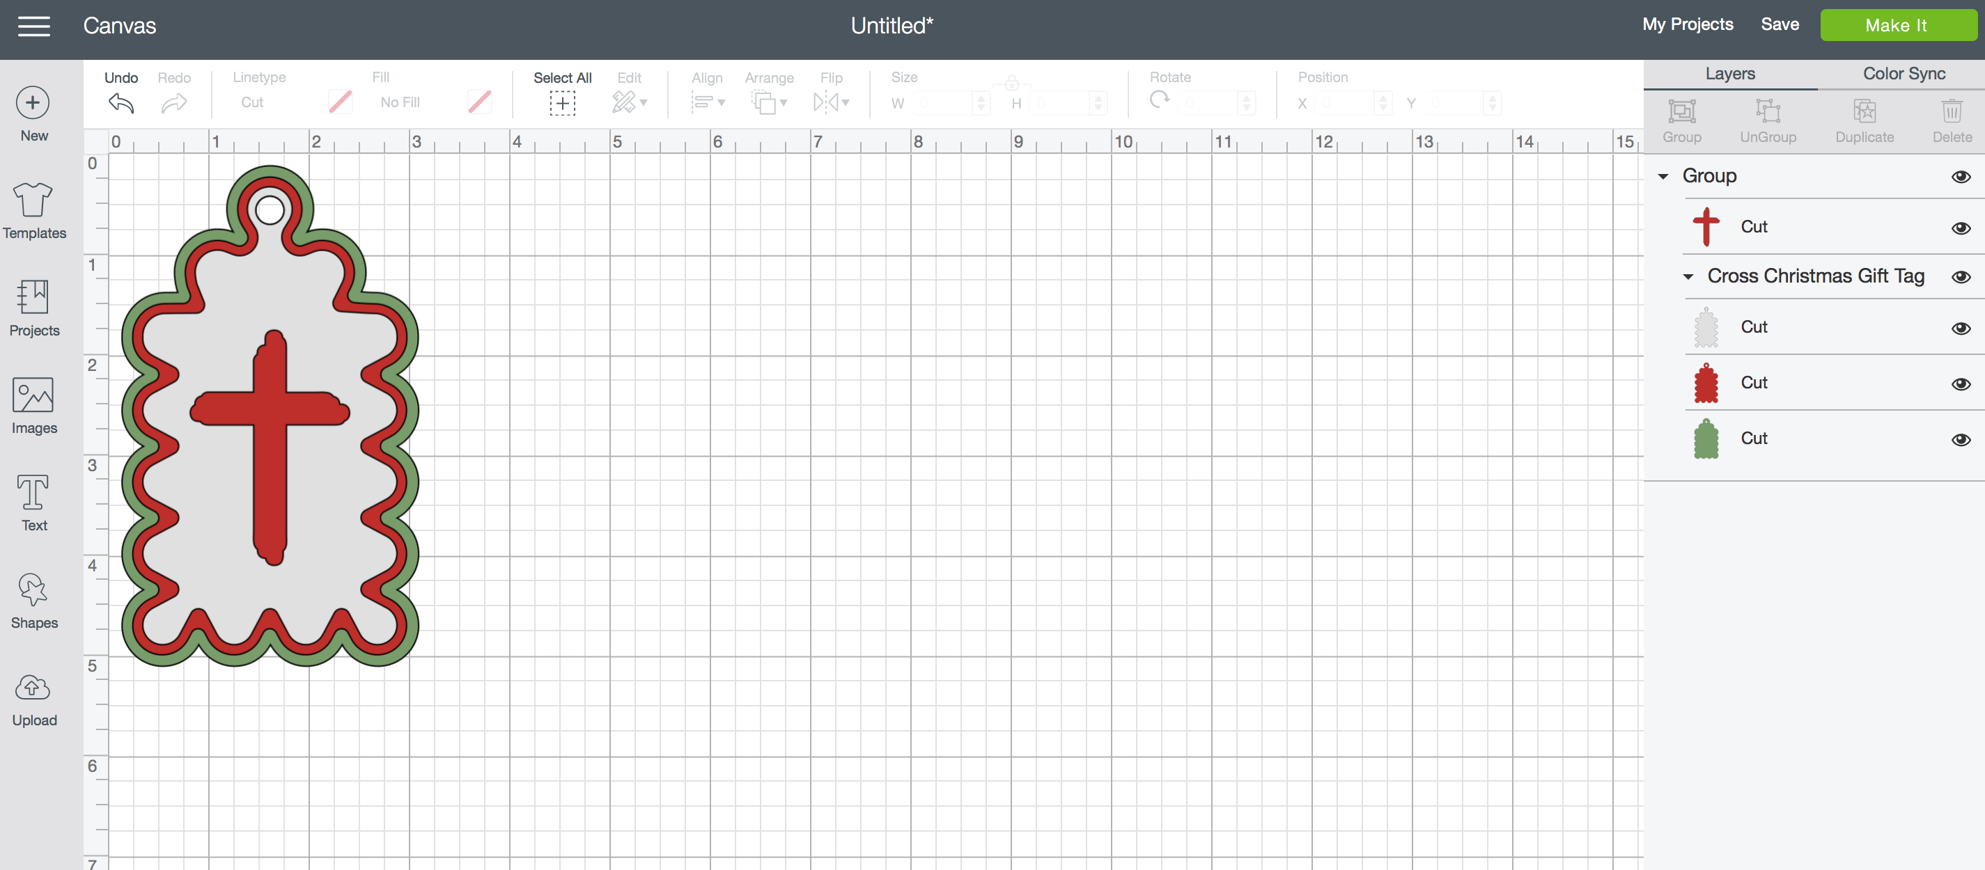Open the Shapes panel
This screenshot has height=870, width=1985.
click(34, 601)
